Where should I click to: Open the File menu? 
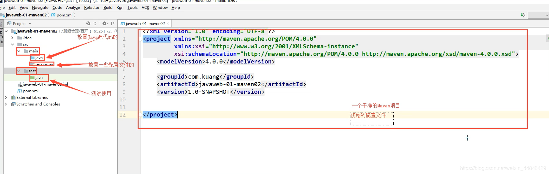coord(2,7)
